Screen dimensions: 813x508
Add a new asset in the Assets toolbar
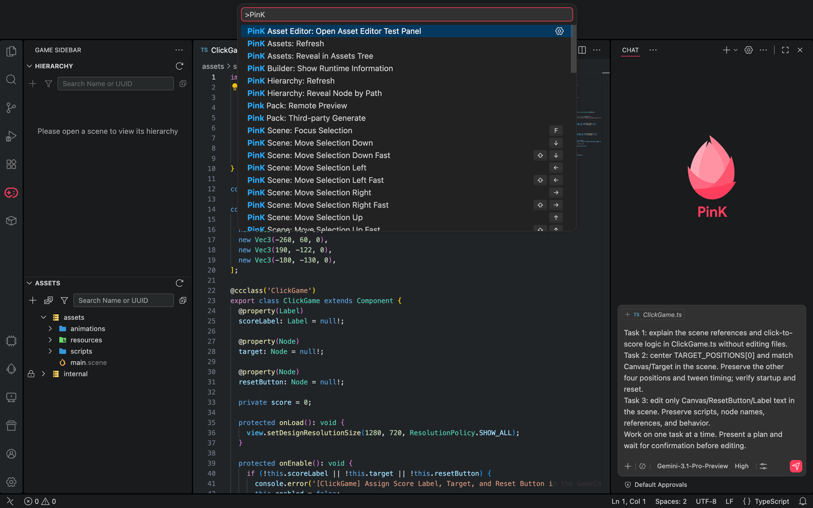click(33, 300)
